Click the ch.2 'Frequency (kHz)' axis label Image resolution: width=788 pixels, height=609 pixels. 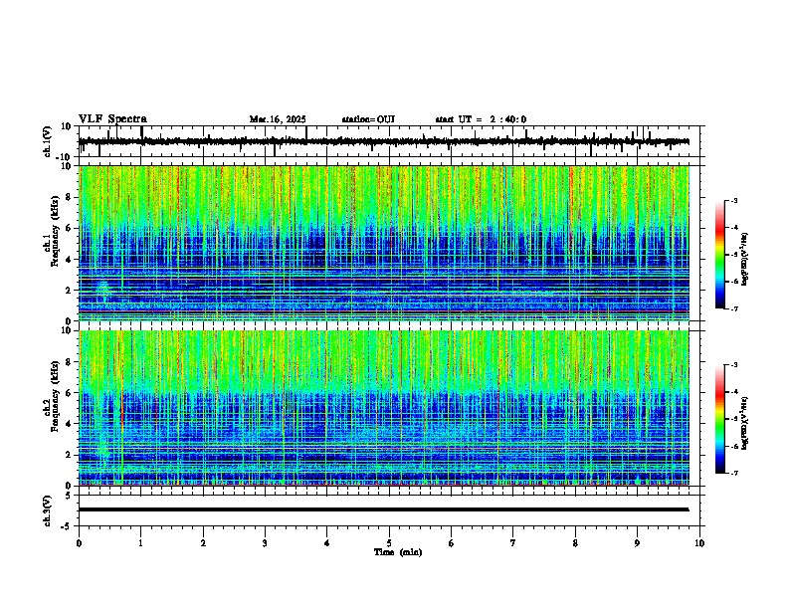(55, 396)
